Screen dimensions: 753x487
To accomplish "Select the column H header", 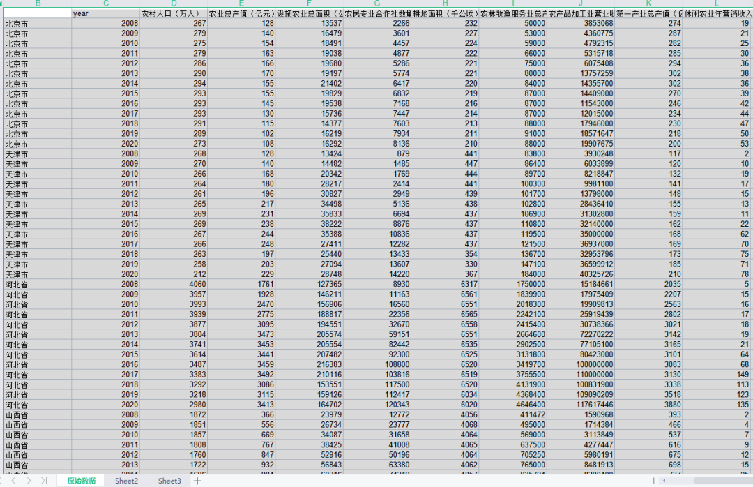I will pos(445,3).
